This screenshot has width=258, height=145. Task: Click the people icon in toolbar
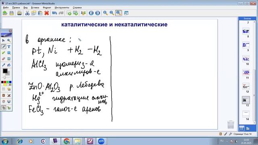coord(83,13)
